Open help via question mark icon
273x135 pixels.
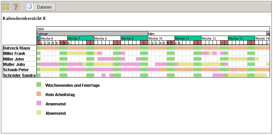coord(16,7)
